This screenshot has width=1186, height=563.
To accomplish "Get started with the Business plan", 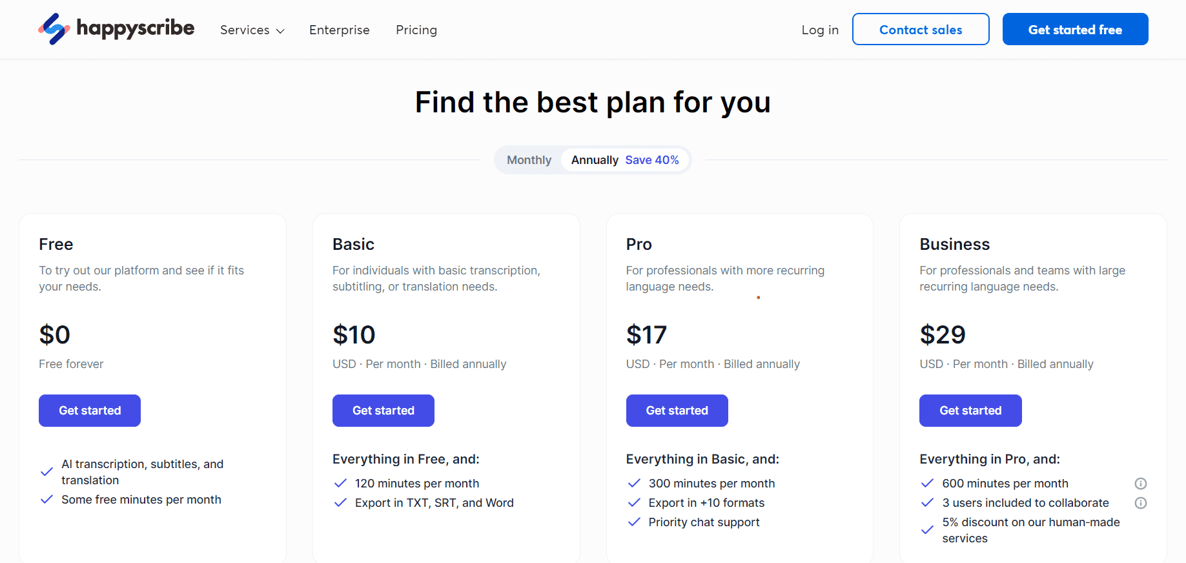I will 970,411.
